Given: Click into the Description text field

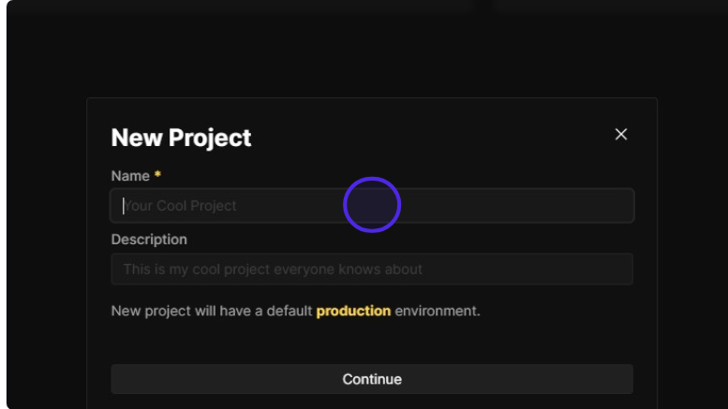Looking at the screenshot, I should 372,270.
